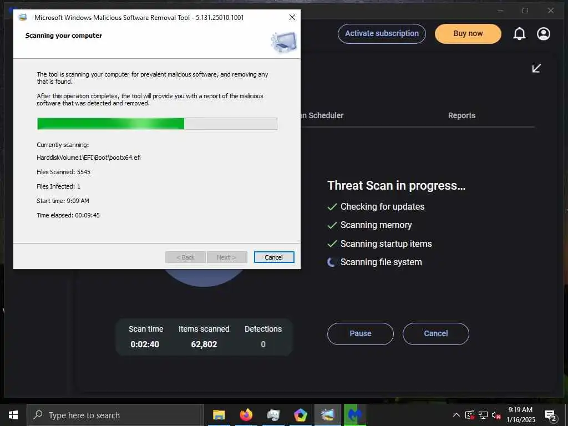Click the removal tool title bar icon
Viewport: 568px width, 426px height.
pyautogui.click(x=22, y=17)
